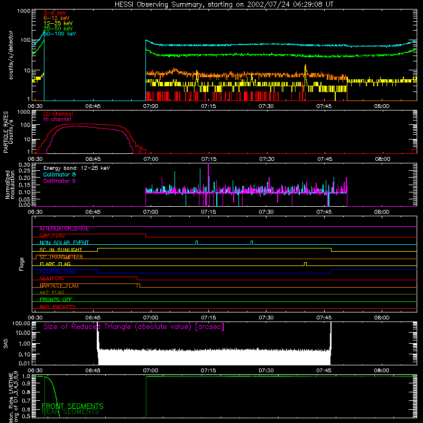
Task: Click the ATTENUATOR_STATE flag label
Action: tap(64, 229)
